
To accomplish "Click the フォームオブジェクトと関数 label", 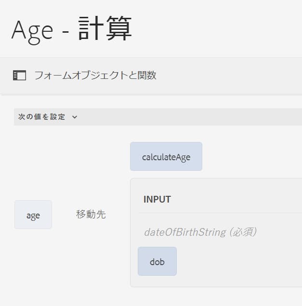I will click(95, 75).
